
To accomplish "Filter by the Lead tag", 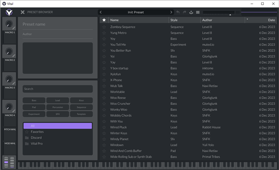I will (x=58, y=101).
